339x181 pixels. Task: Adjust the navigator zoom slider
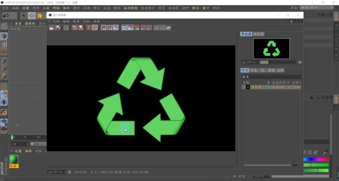[278, 62]
